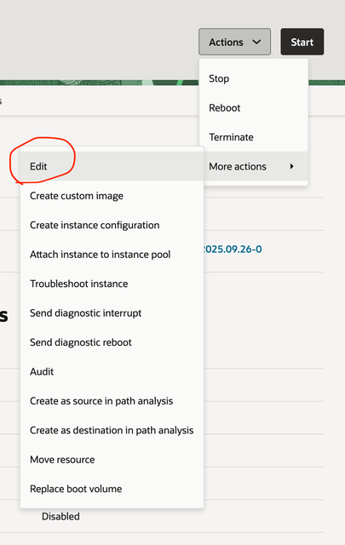The width and height of the screenshot is (345, 545).
Task: Click the black Start button
Action: [302, 42]
